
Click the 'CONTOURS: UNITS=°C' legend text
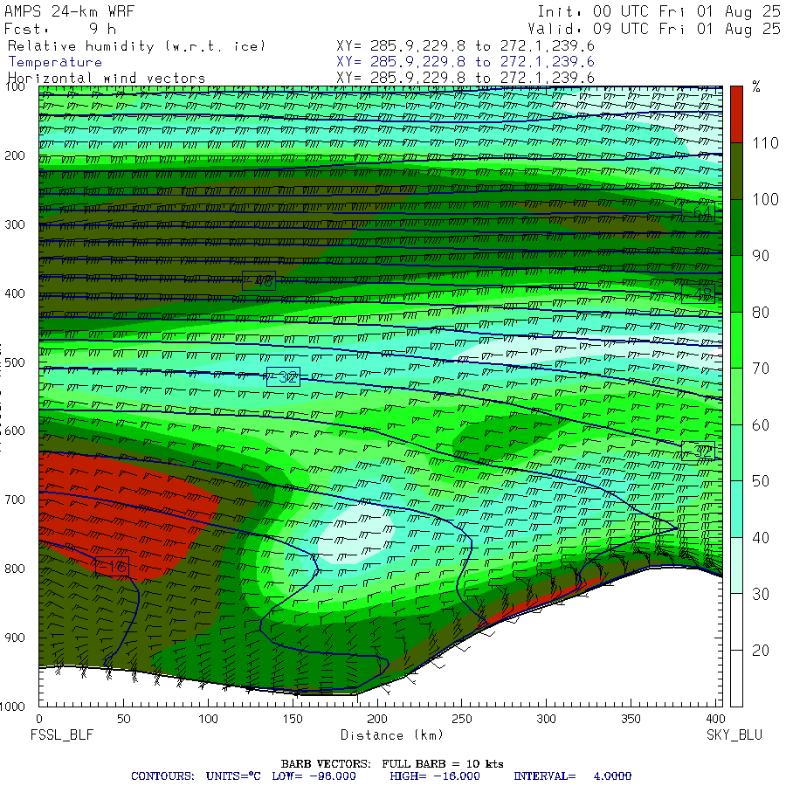196,776
